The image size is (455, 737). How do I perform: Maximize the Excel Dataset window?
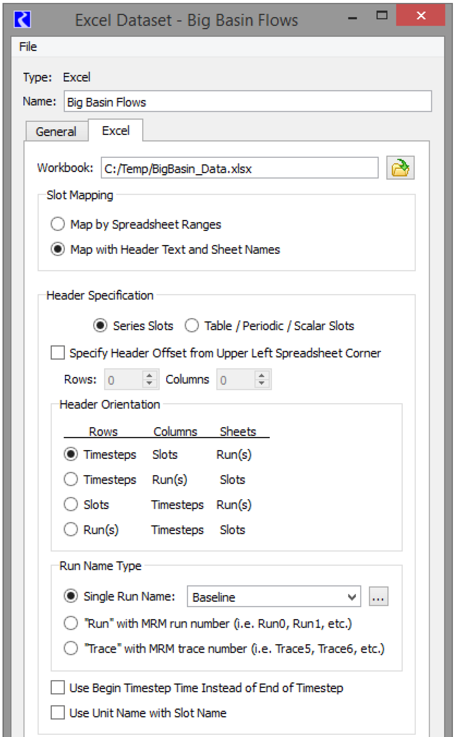coord(382,16)
